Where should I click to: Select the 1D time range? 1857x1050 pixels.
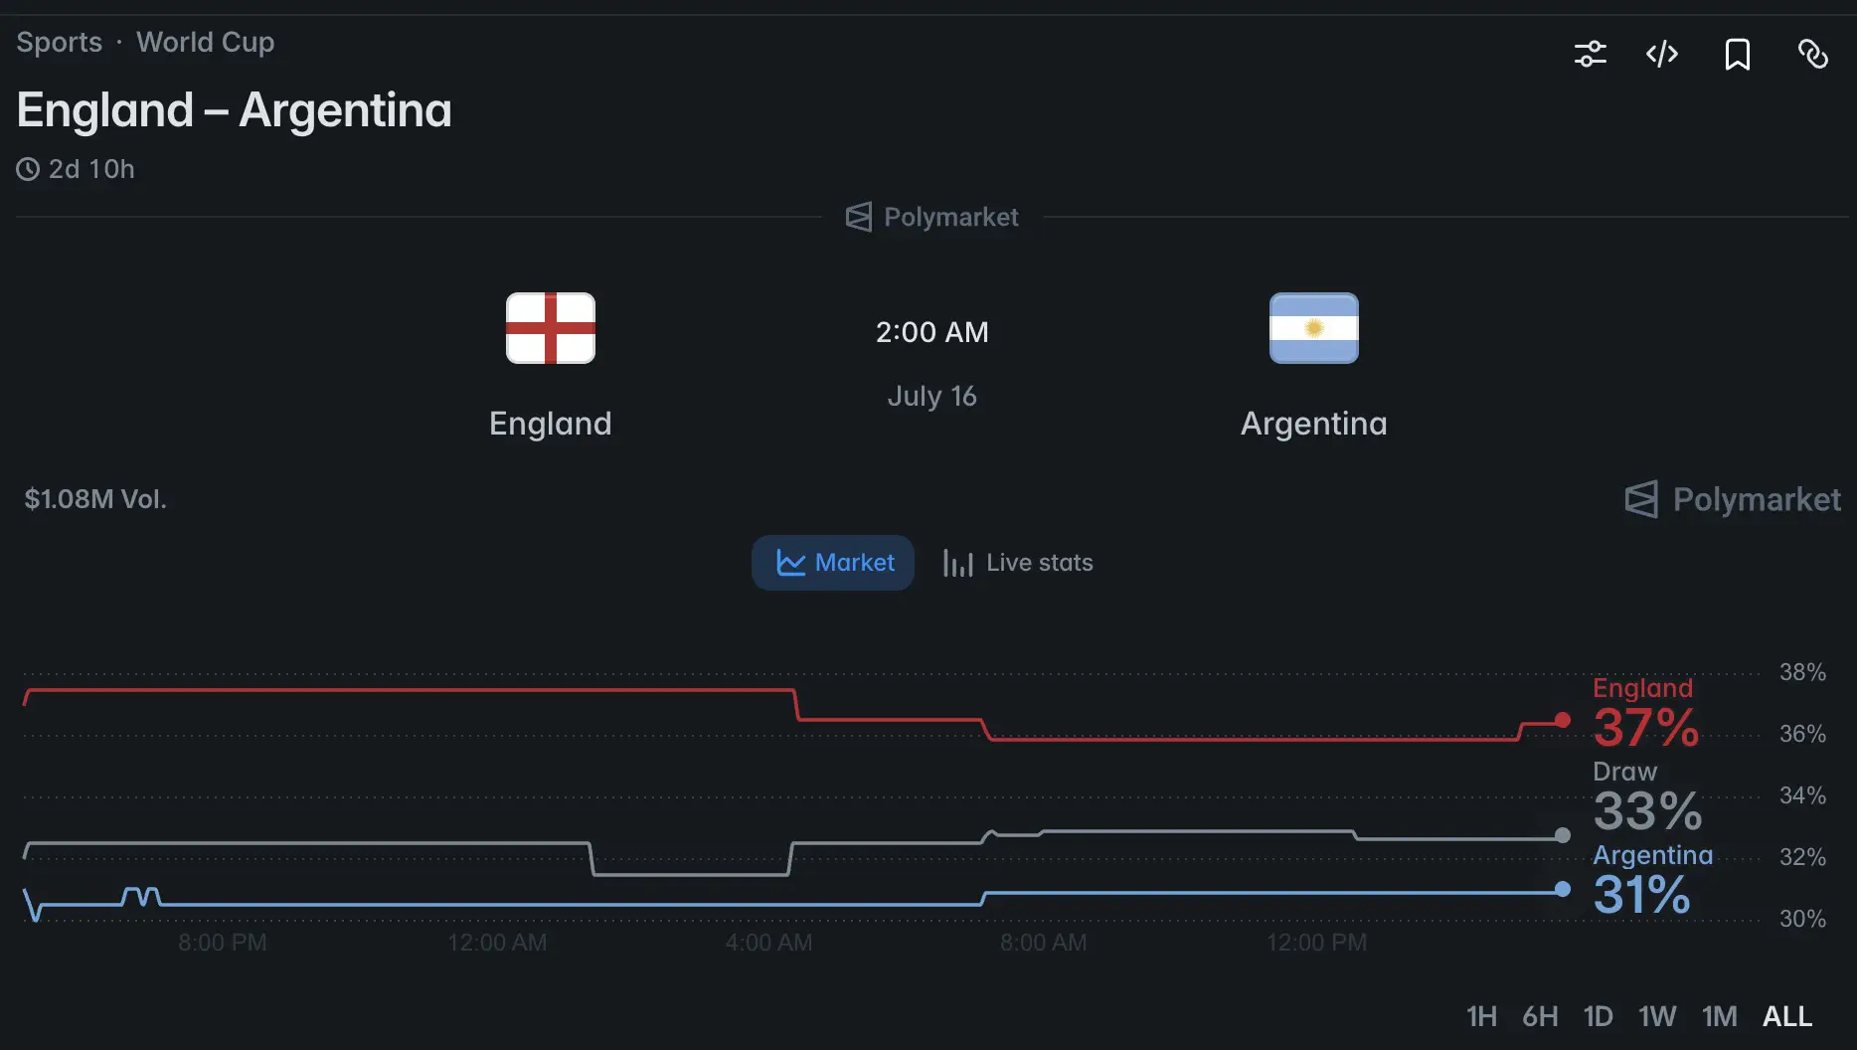(x=1599, y=1016)
